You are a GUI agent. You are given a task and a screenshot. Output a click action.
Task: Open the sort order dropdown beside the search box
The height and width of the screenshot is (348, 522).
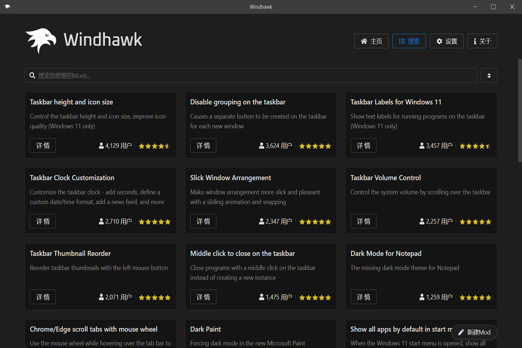tap(489, 75)
